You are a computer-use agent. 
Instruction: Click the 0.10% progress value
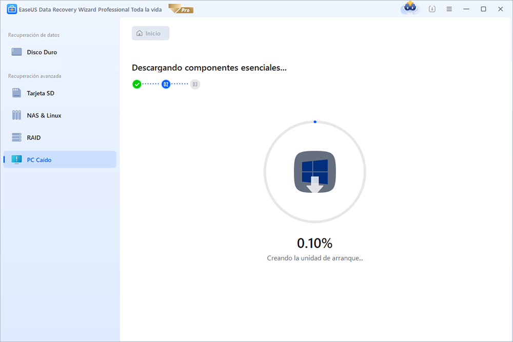click(x=315, y=243)
